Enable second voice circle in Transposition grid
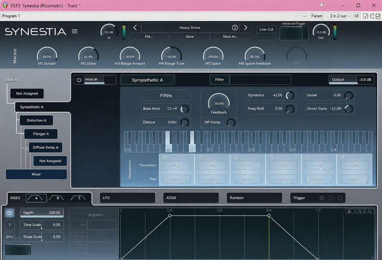This screenshot has height=260, width=382. click(200, 157)
